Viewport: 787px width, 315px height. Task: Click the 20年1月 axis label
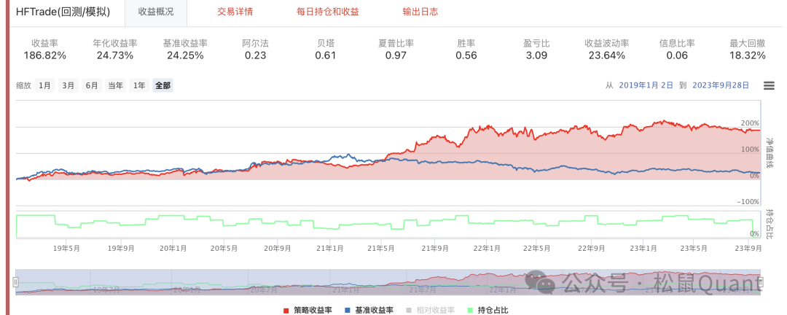pos(173,248)
